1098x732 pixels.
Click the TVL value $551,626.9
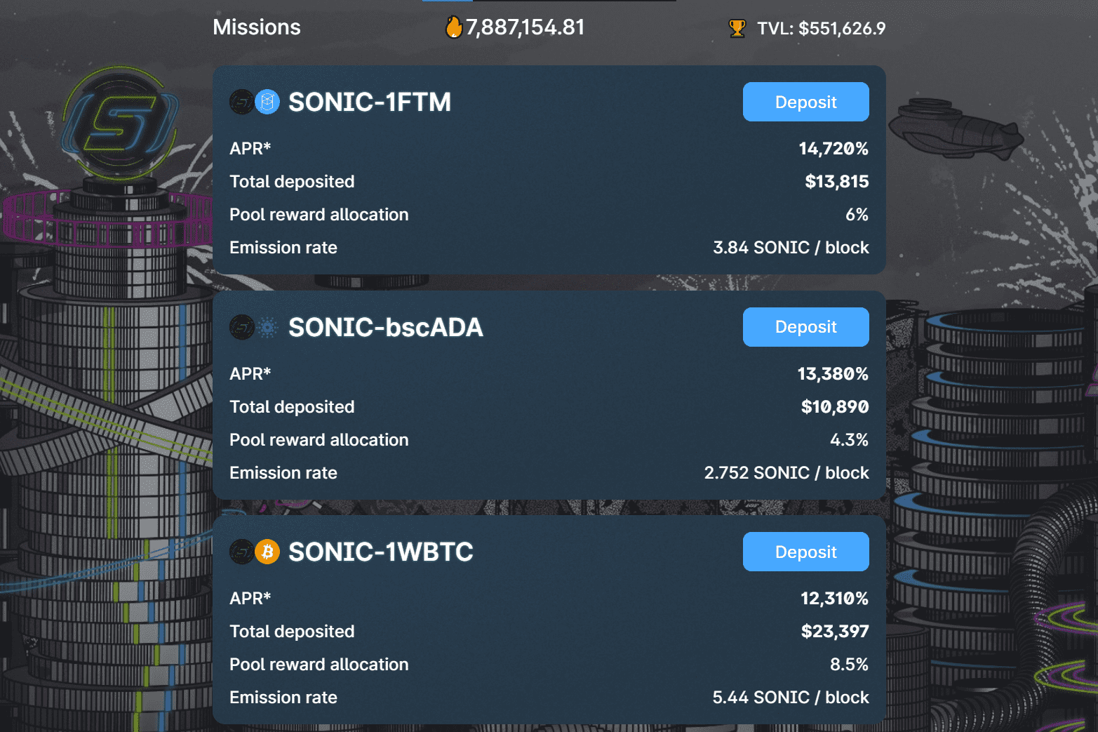pyautogui.click(x=842, y=29)
